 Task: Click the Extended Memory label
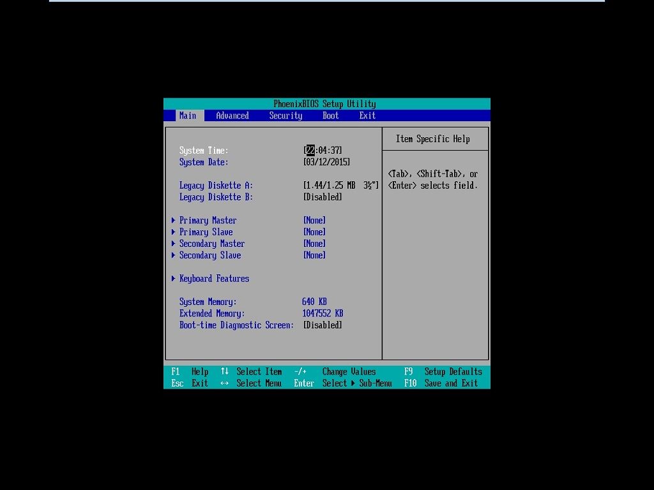[x=212, y=313]
